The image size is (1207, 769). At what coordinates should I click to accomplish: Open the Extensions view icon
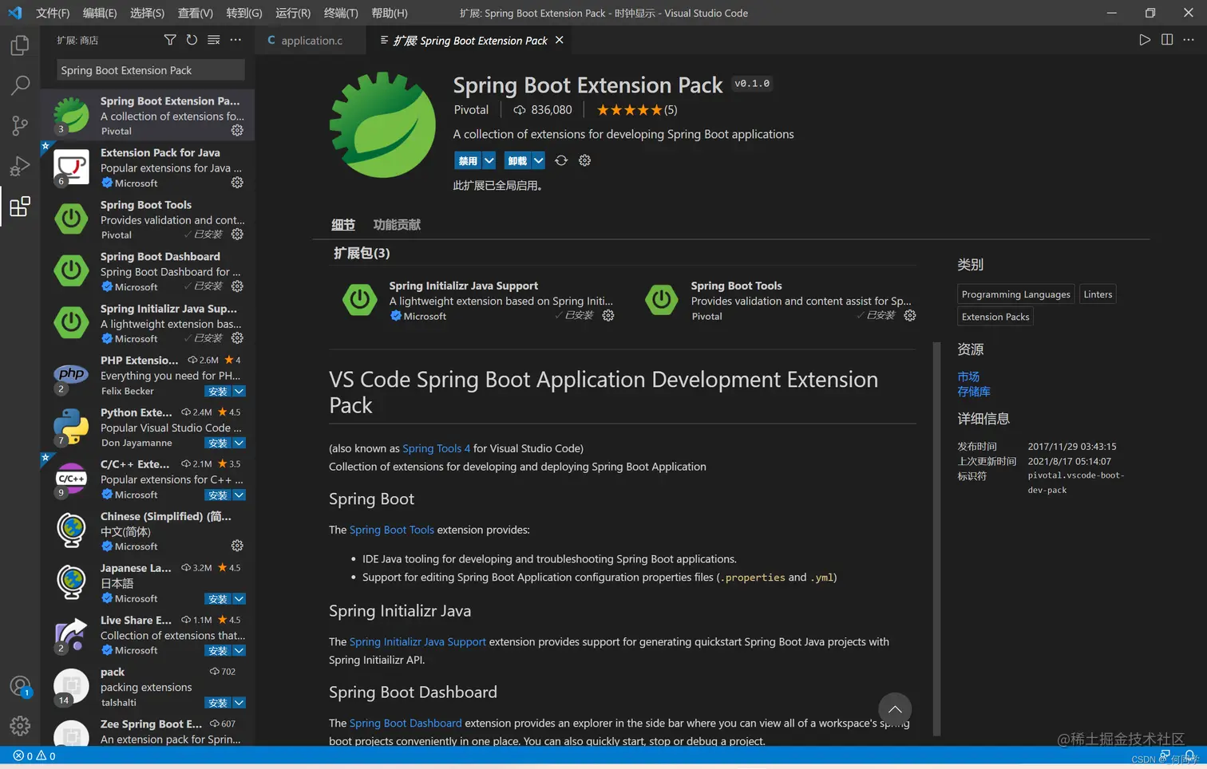[20, 207]
